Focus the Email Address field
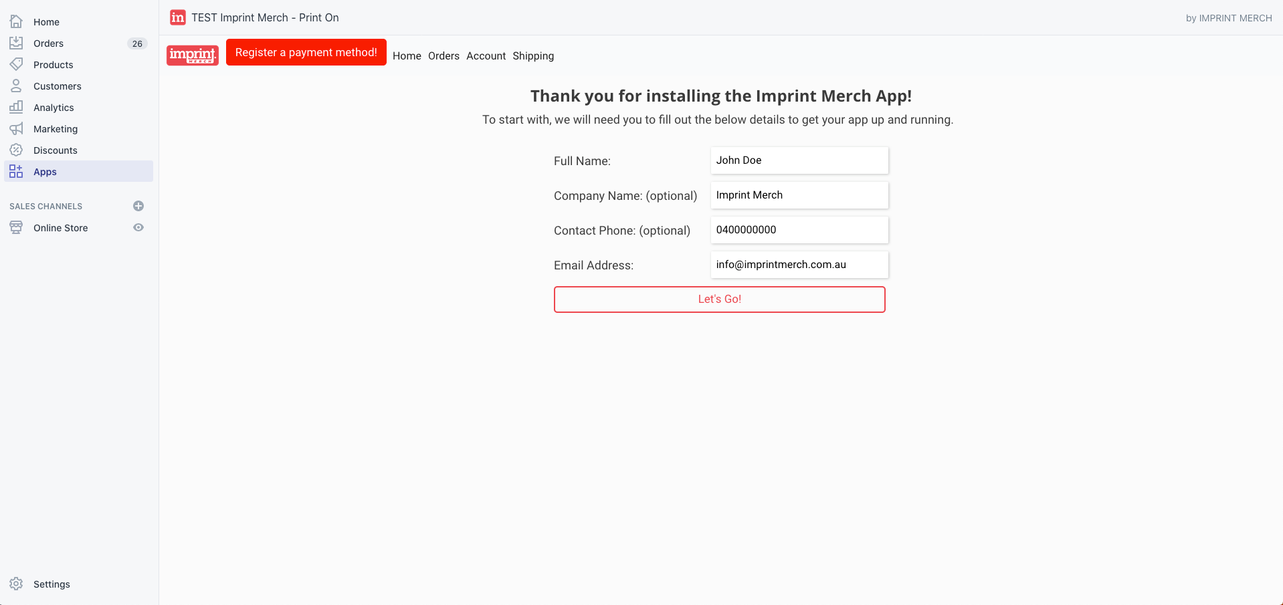1283x605 pixels. point(799,265)
